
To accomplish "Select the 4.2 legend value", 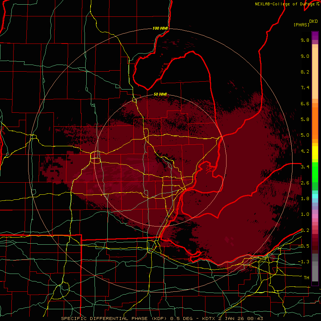I will coord(305,151).
